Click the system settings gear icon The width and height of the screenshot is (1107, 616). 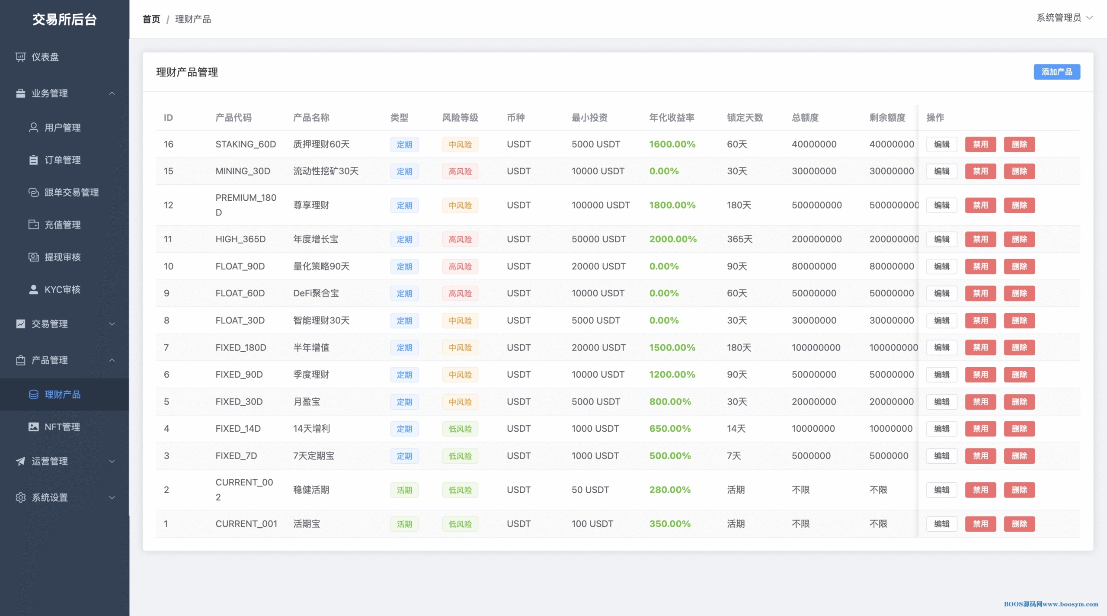click(x=20, y=497)
